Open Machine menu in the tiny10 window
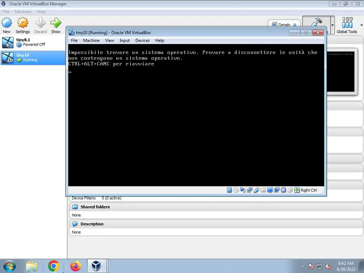364x273 pixels. (91, 41)
